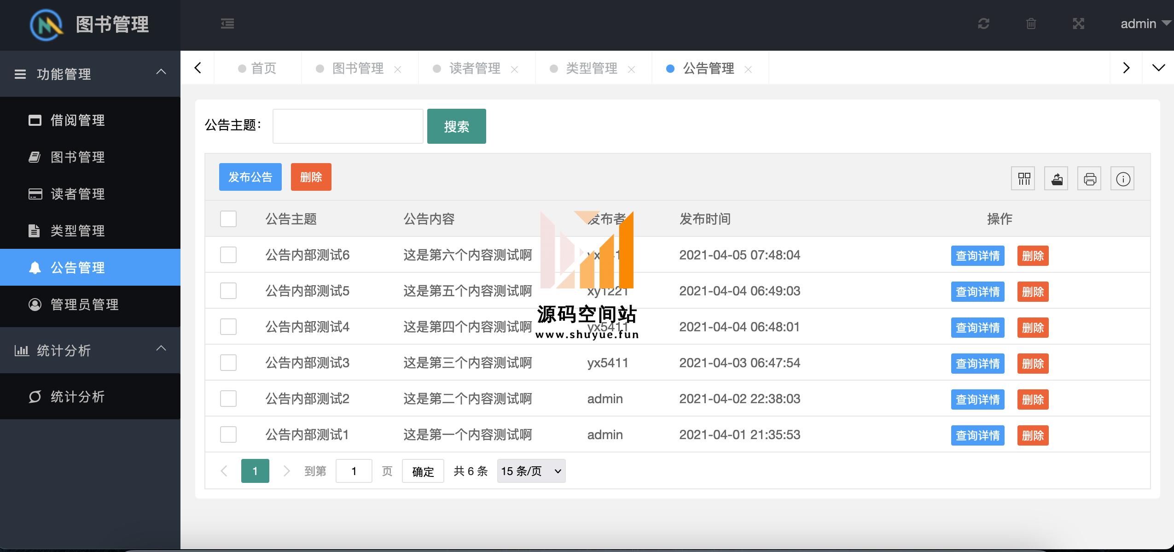Toggle the select-all checkbox in table header
Image resolution: width=1174 pixels, height=552 pixels.
click(228, 219)
